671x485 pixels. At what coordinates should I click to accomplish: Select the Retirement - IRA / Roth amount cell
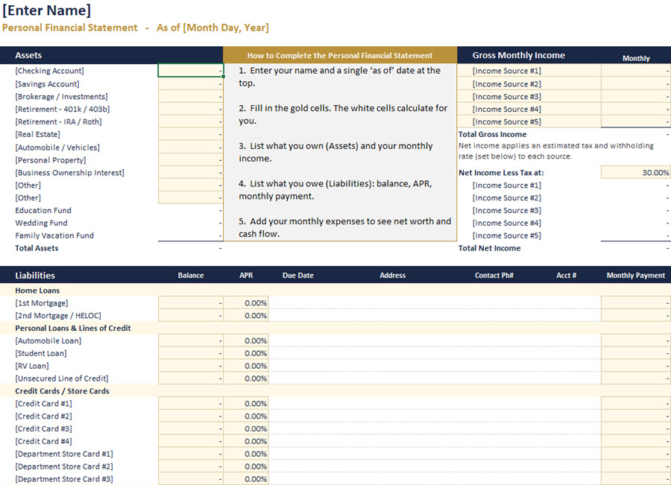[190, 121]
